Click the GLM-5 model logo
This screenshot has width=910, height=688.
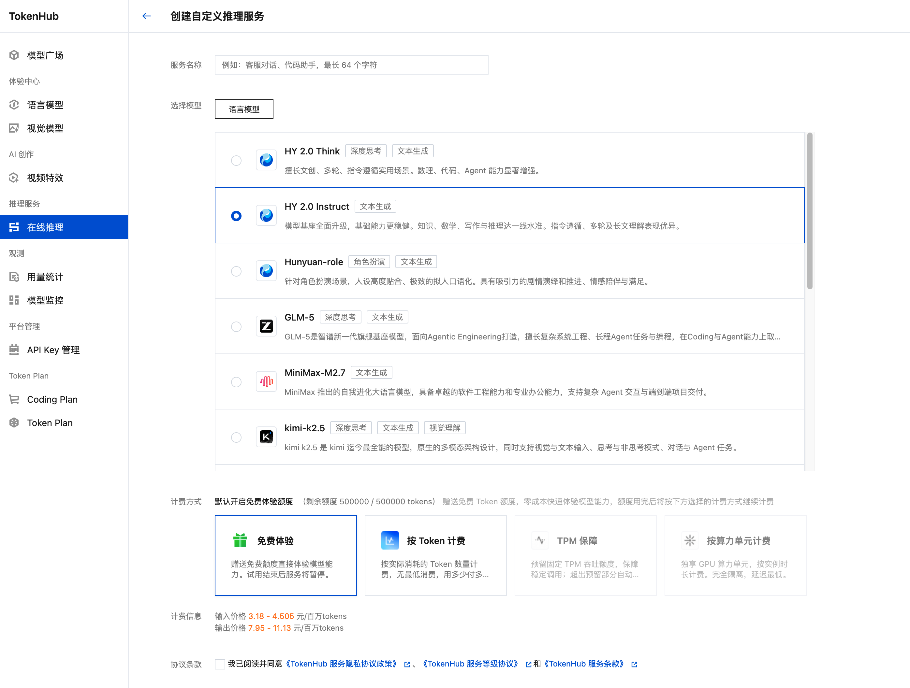(x=266, y=326)
